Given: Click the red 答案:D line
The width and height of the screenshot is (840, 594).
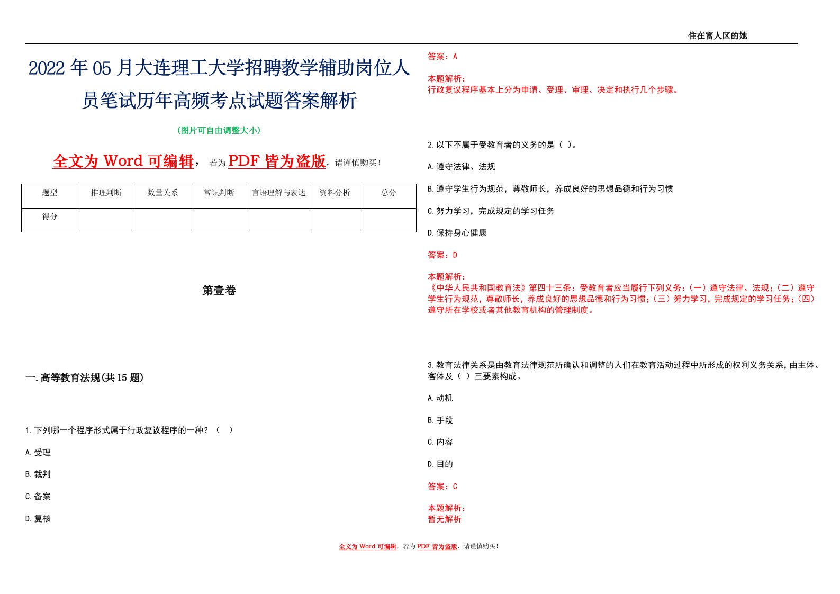Looking at the screenshot, I should 442,255.
